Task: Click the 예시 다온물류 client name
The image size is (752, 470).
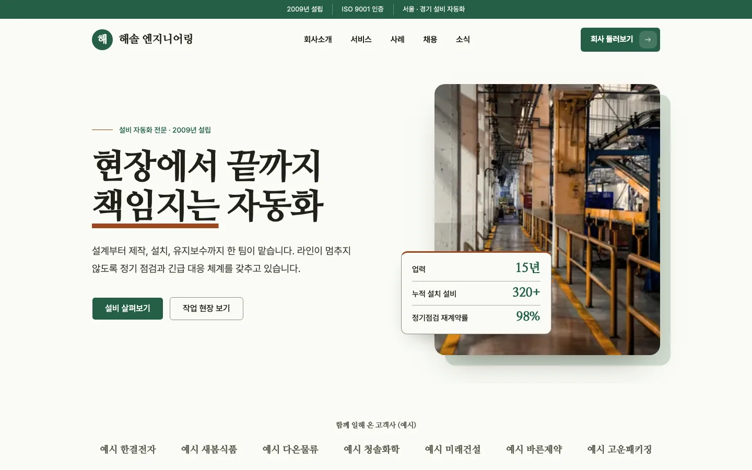Action: [290, 450]
